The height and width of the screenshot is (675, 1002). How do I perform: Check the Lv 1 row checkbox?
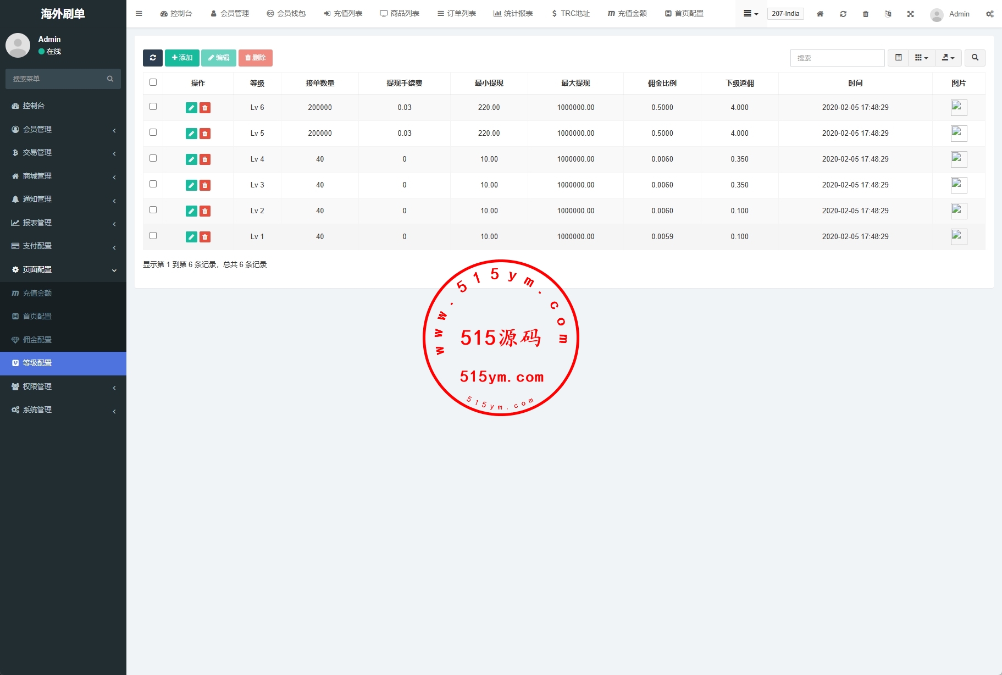coord(153,236)
